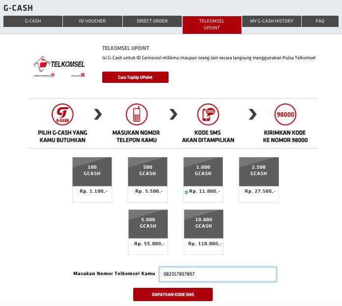Focus the Telkomsel phone number field

pos(218,274)
